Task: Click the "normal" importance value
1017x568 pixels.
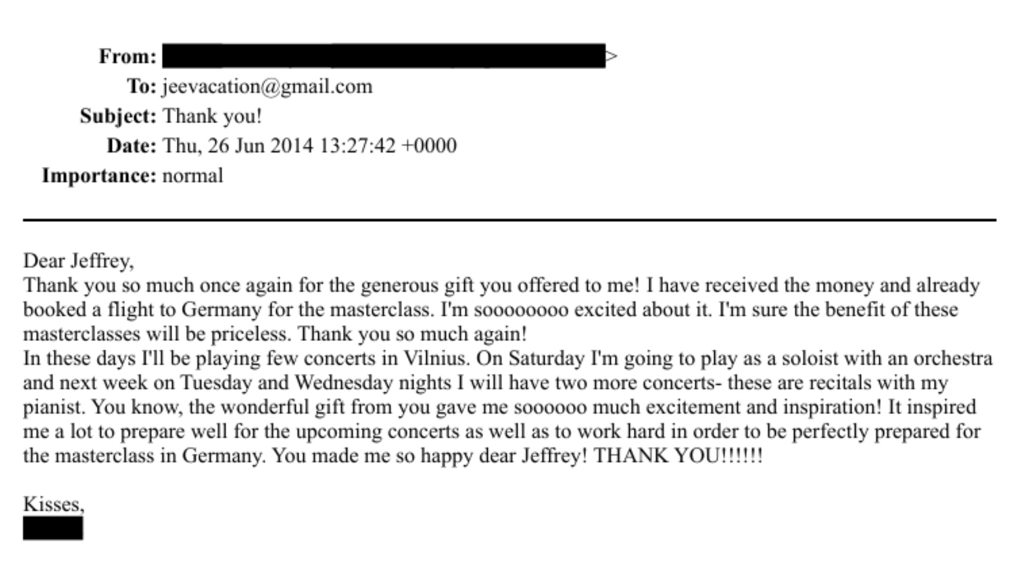Action: point(193,176)
